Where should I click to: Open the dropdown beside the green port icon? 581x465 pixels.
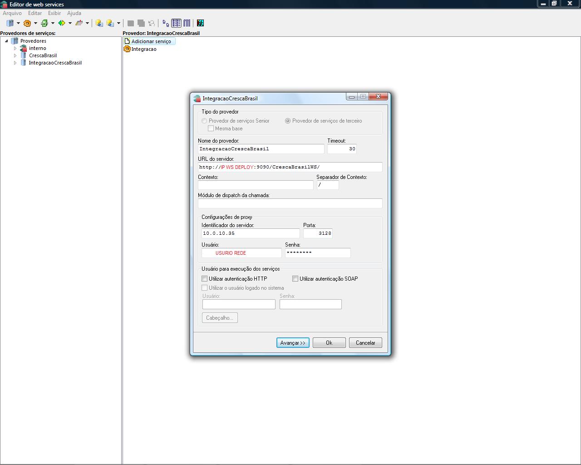pos(53,23)
